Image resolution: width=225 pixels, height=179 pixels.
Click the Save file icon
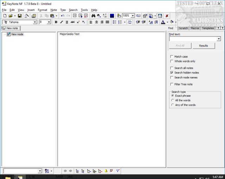coord(20,16)
